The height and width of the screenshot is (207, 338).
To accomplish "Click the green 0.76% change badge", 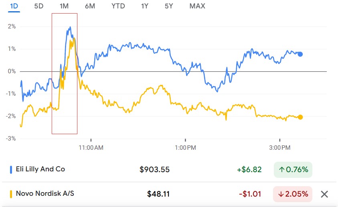I will tap(293, 170).
